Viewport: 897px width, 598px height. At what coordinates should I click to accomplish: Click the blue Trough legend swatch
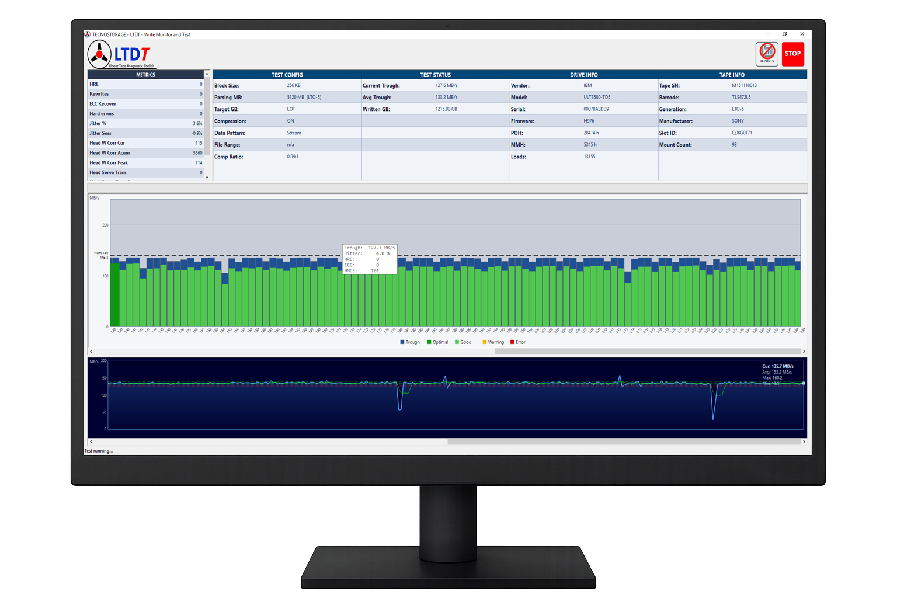402,342
